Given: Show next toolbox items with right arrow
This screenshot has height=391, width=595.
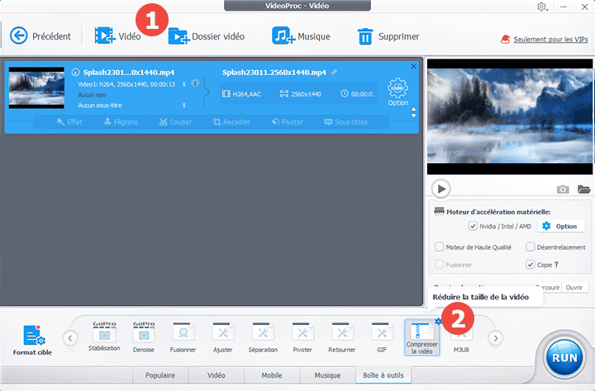Looking at the screenshot, I should point(496,338).
